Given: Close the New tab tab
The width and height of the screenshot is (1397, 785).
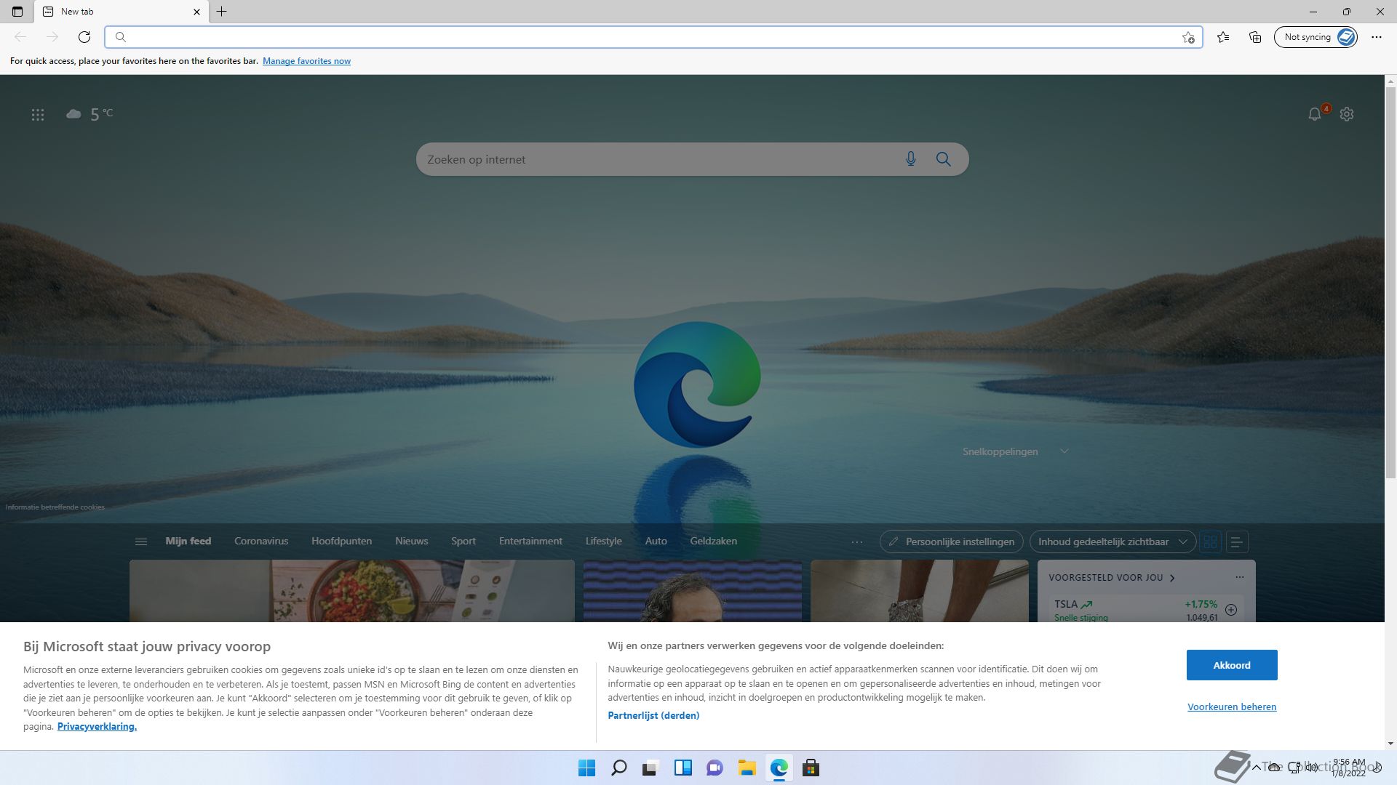Looking at the screenshot, I should click(x=196, y=12).
